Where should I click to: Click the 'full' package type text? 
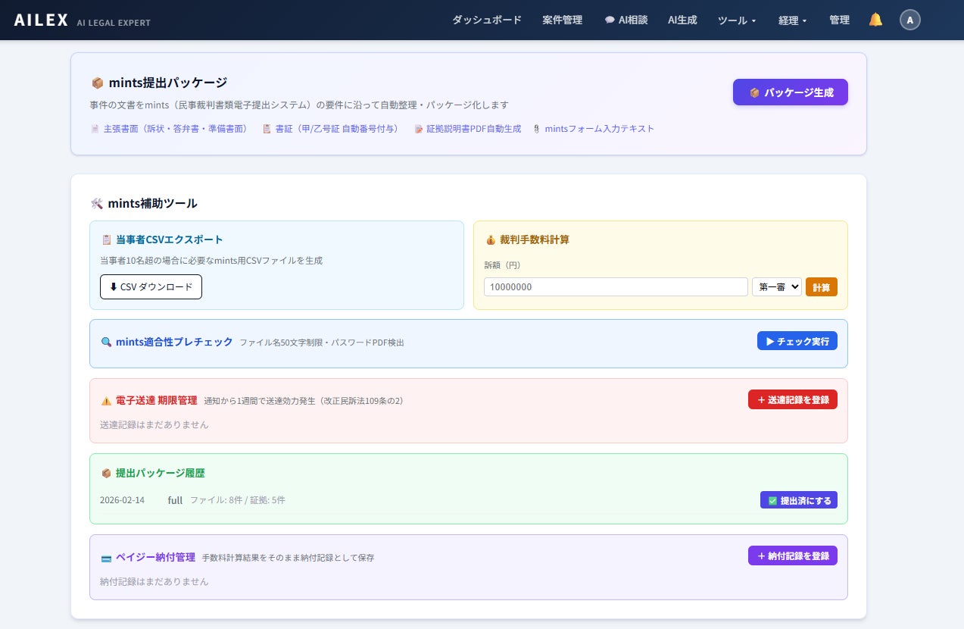[x=175, y=500]
